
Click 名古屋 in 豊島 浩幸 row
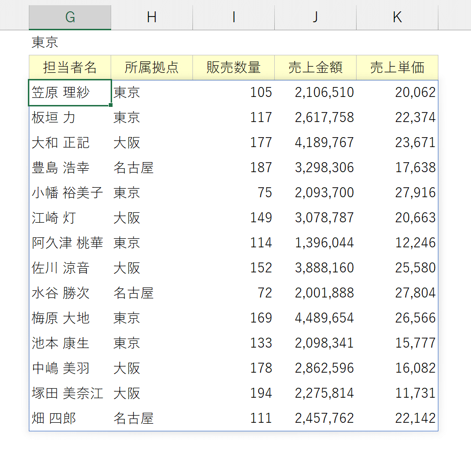(152, 168)
